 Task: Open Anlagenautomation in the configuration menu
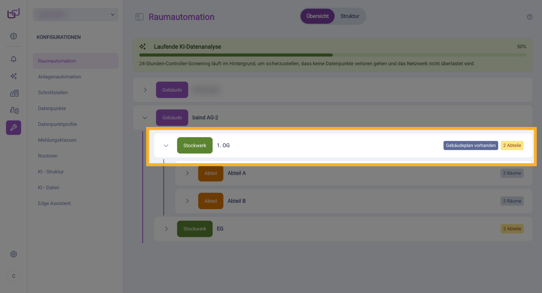coord(60,77)
